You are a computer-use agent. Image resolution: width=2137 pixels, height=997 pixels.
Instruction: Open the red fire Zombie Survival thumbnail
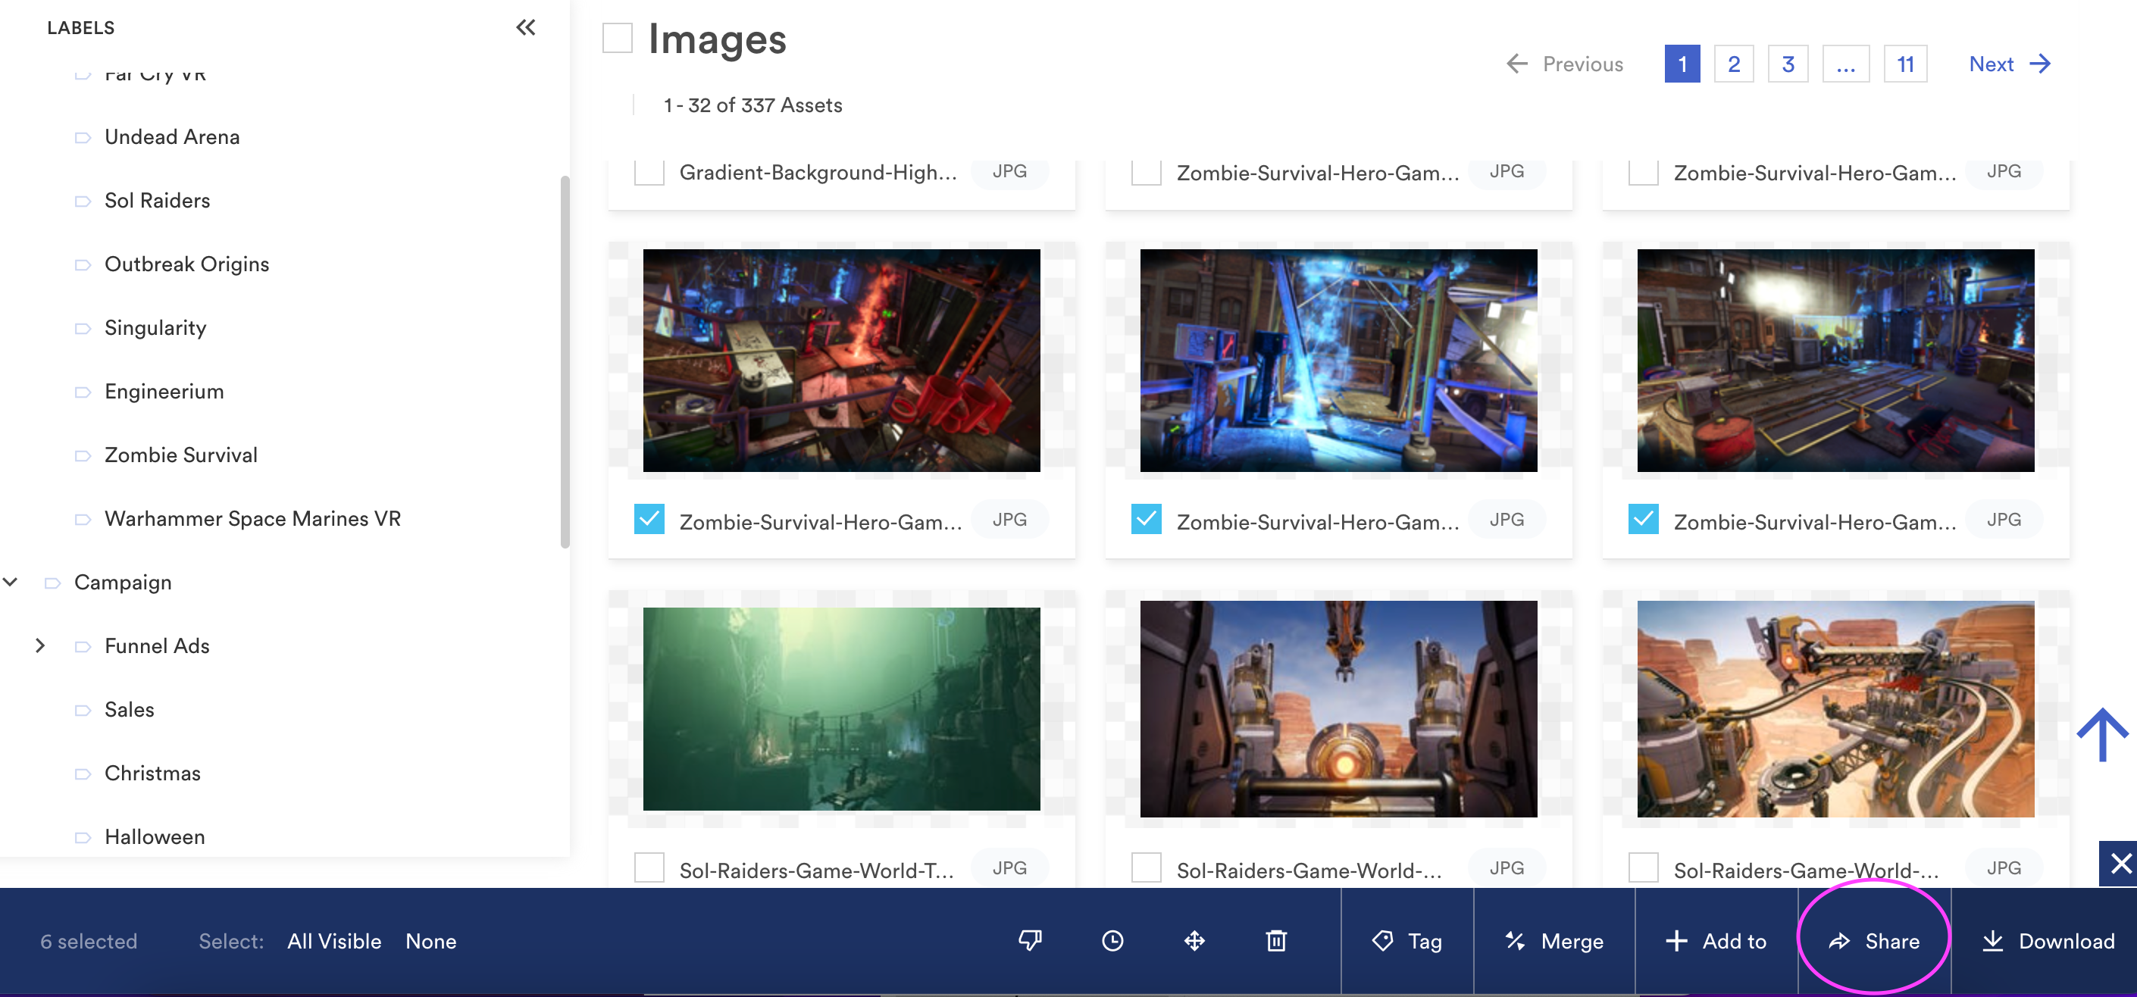click(841, 361)
